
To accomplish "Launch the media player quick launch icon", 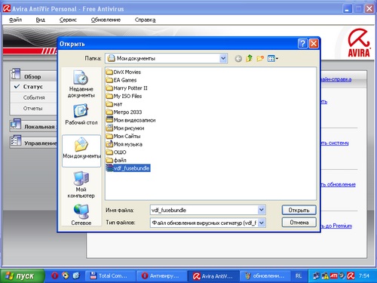I will click(x=66, y=275).
